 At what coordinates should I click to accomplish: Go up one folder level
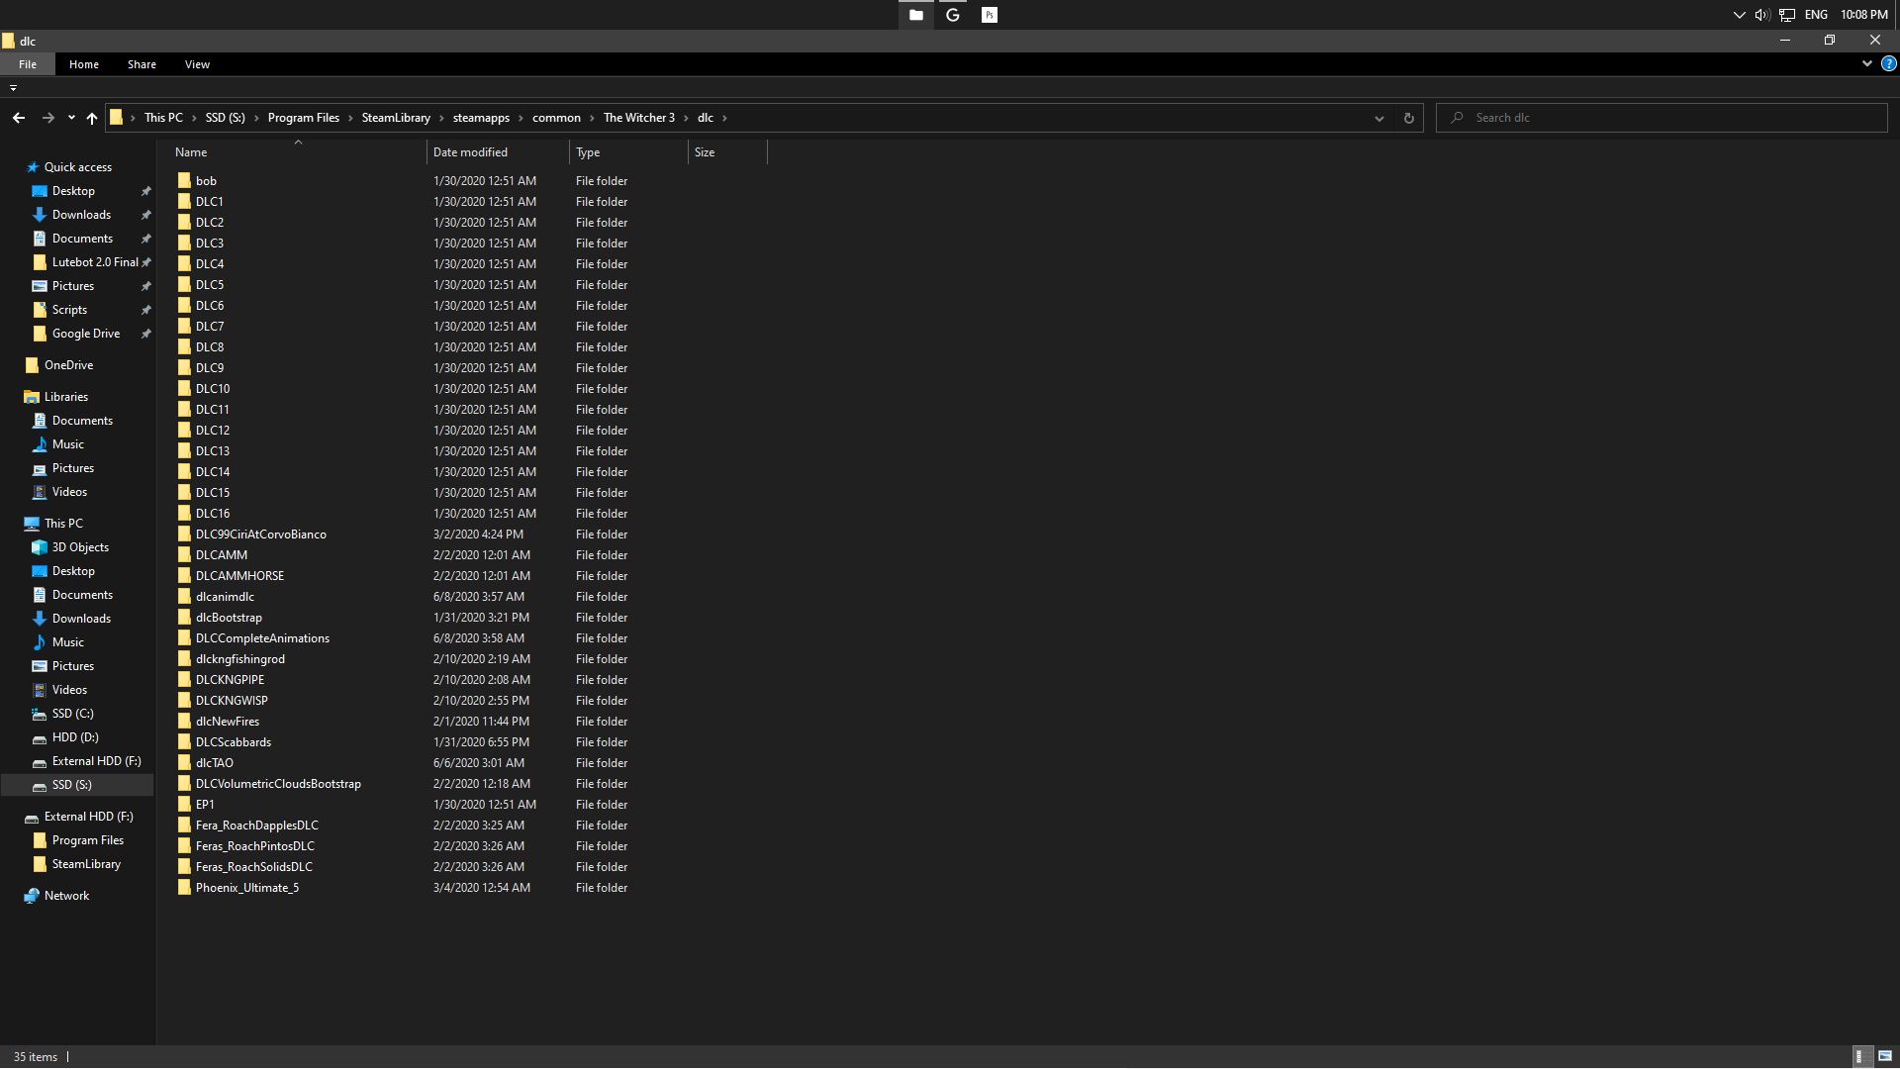pos(92,118)
